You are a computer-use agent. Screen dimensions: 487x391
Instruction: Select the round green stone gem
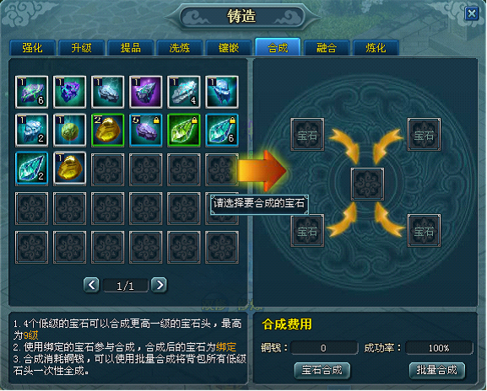(x=69, y=131)
